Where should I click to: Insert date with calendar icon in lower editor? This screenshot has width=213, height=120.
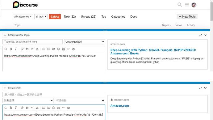click(58, 108)
